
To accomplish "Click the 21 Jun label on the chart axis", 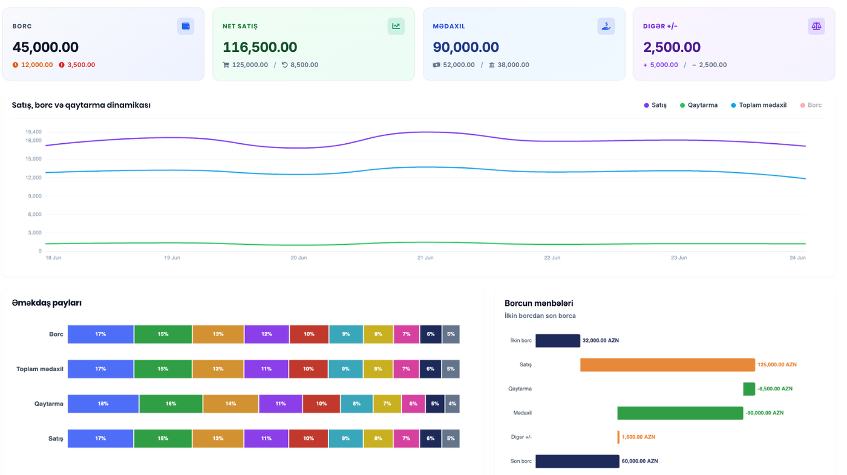I will click(425, 257).
